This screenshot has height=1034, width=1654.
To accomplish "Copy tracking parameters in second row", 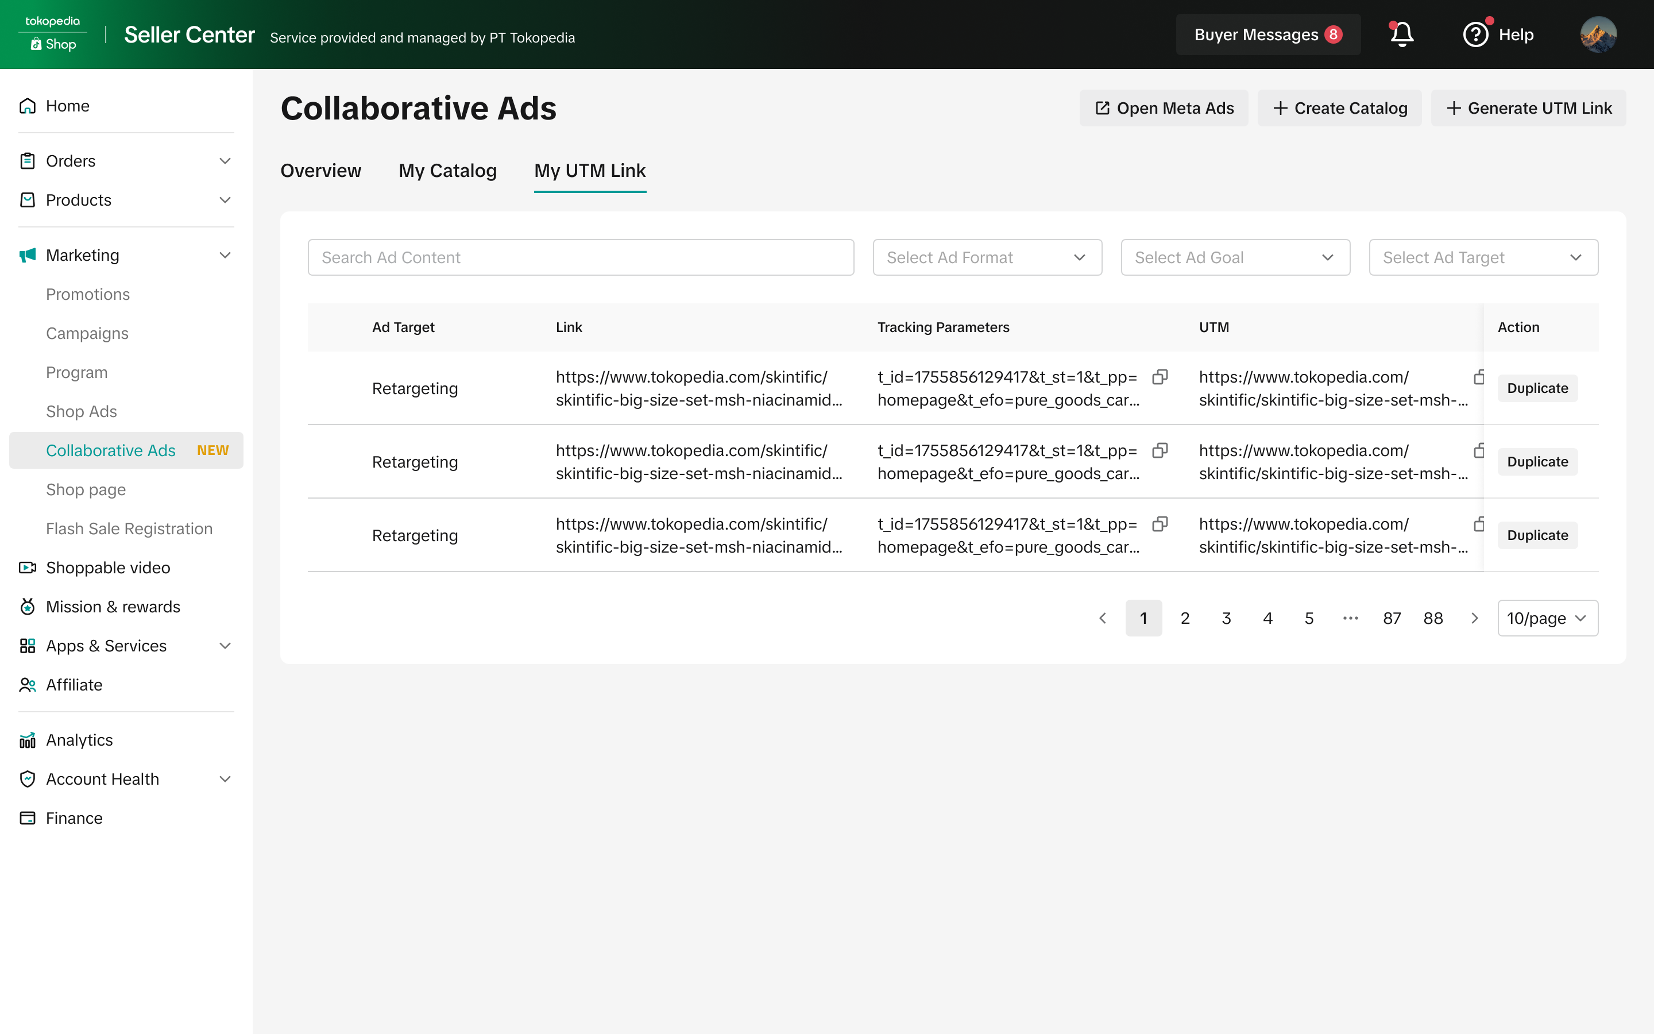I will point(1160,451).
